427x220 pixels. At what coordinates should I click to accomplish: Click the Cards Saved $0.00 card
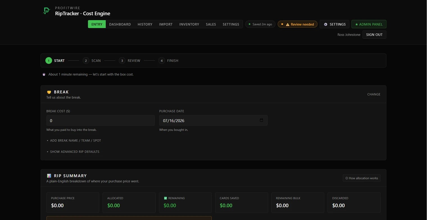point(241,202)
